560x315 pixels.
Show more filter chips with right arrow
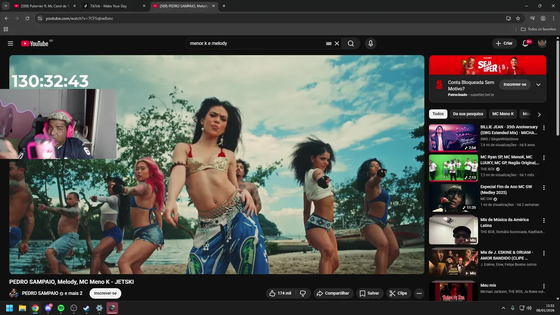click(x=539, y=114)
